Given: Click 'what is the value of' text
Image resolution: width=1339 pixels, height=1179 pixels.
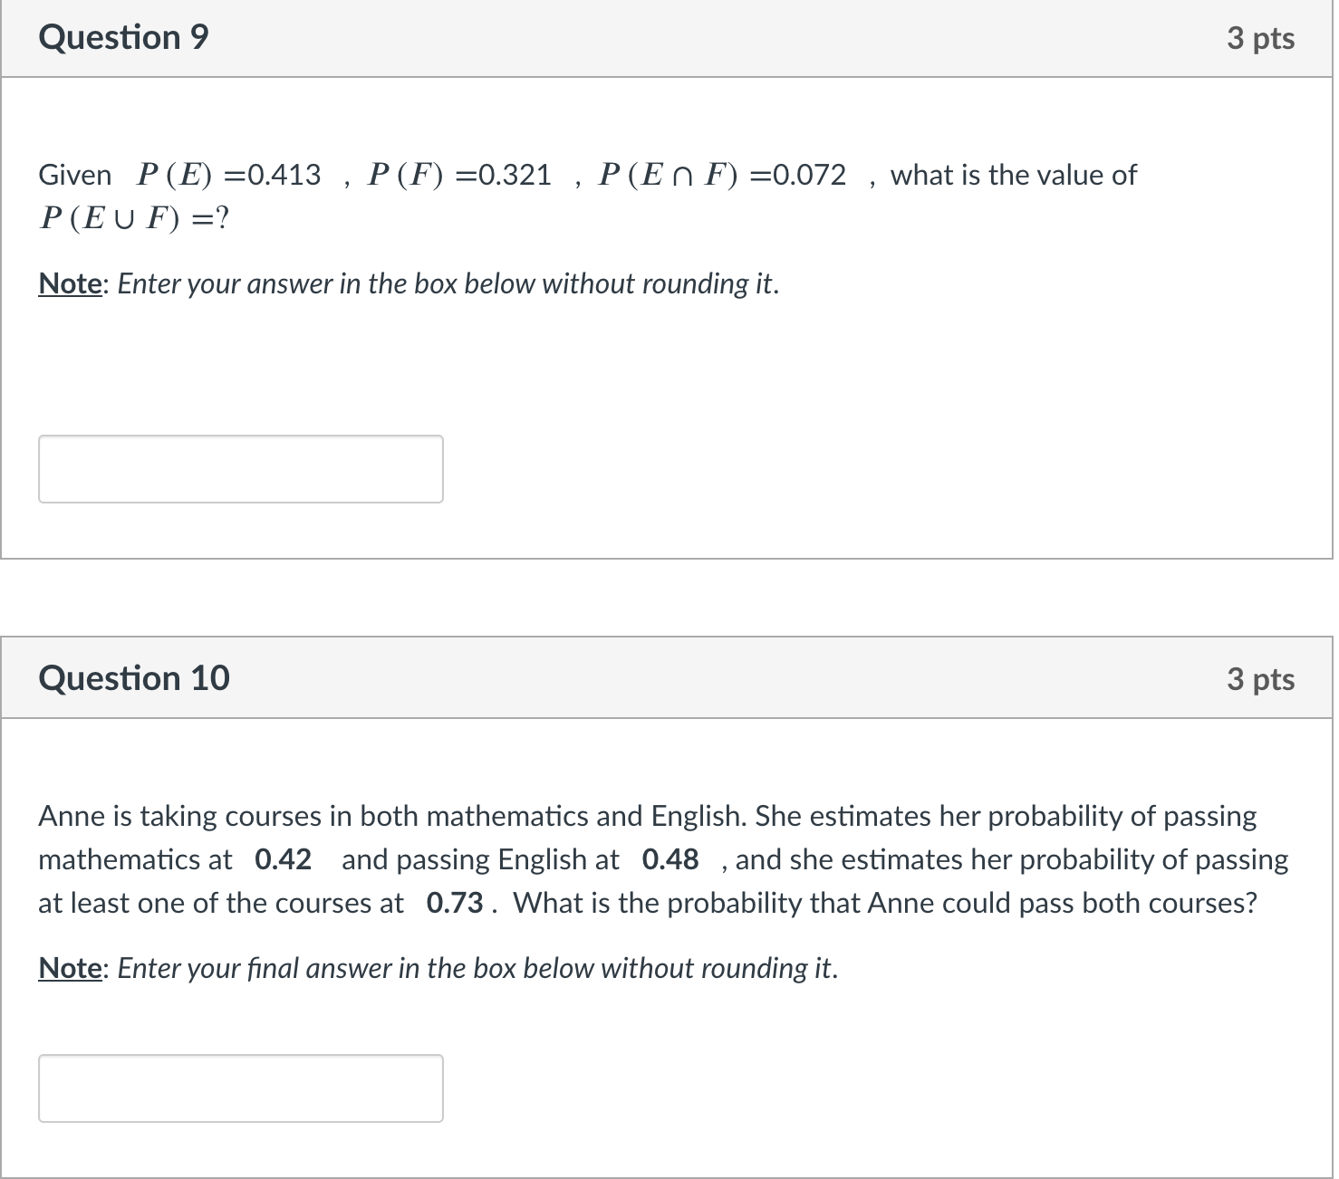Looking at the screenshot, I should [1013, 174].
